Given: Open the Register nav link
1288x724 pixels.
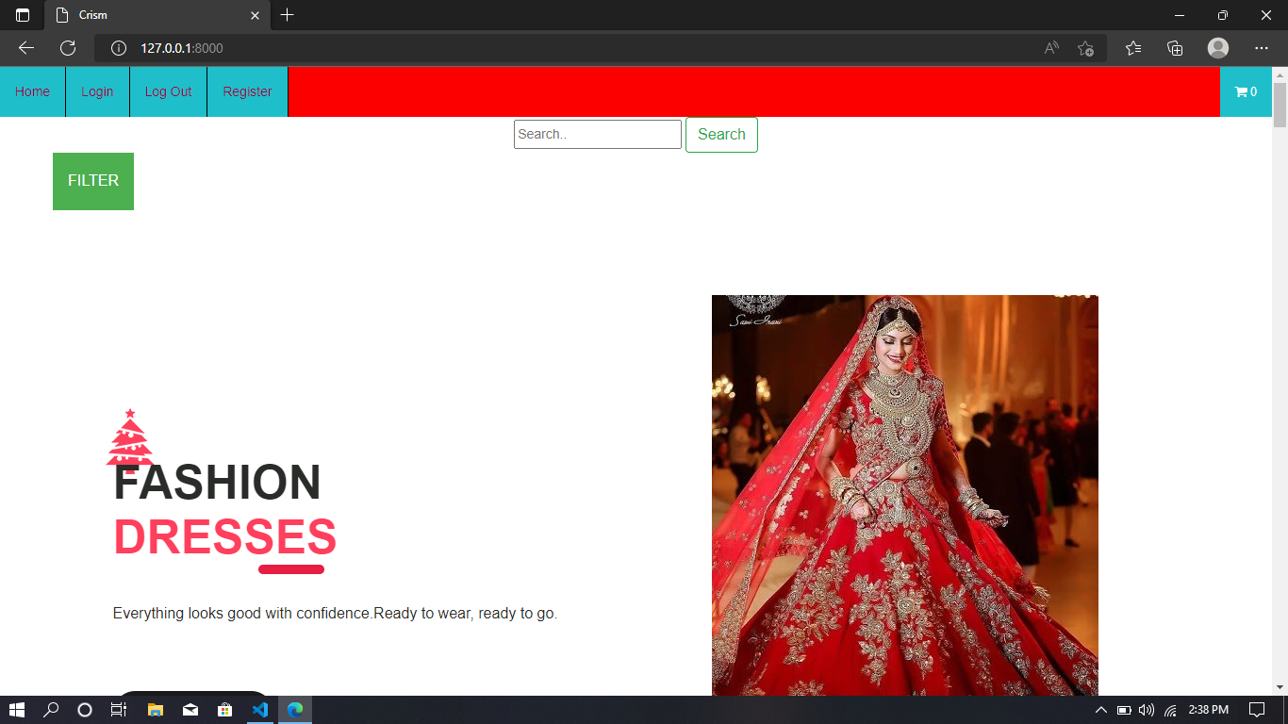Looking at the screenshot, I should tap(247, 91).
